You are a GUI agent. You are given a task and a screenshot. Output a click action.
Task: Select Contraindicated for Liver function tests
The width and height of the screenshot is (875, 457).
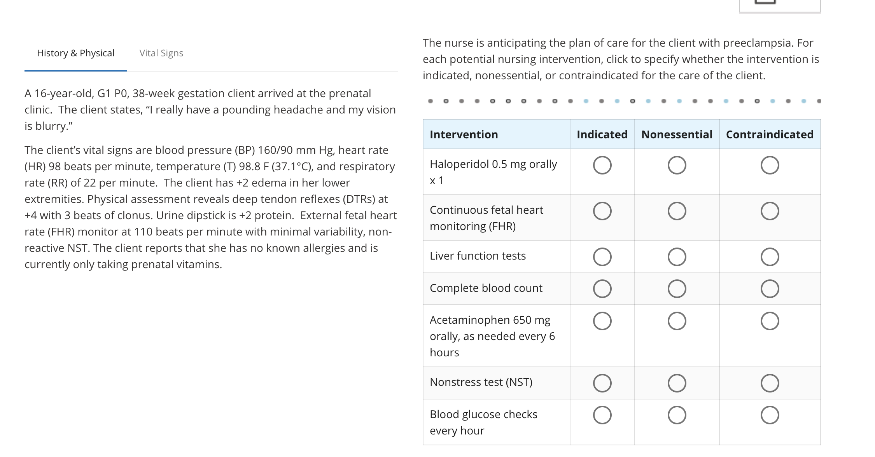point(770,256)
